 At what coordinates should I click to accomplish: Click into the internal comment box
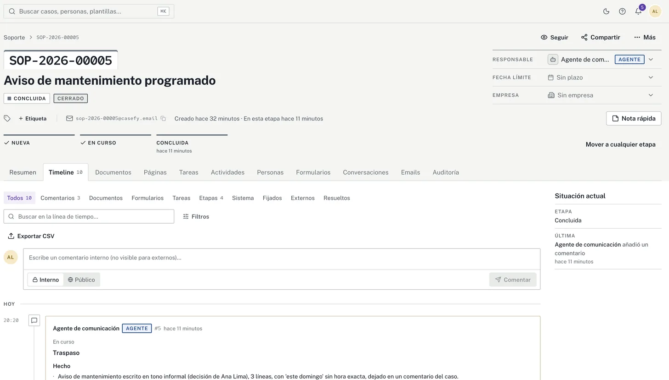(x=282, y=258)
